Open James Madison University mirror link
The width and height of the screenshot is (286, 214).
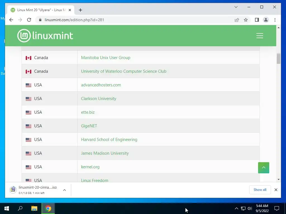[105, 153]
